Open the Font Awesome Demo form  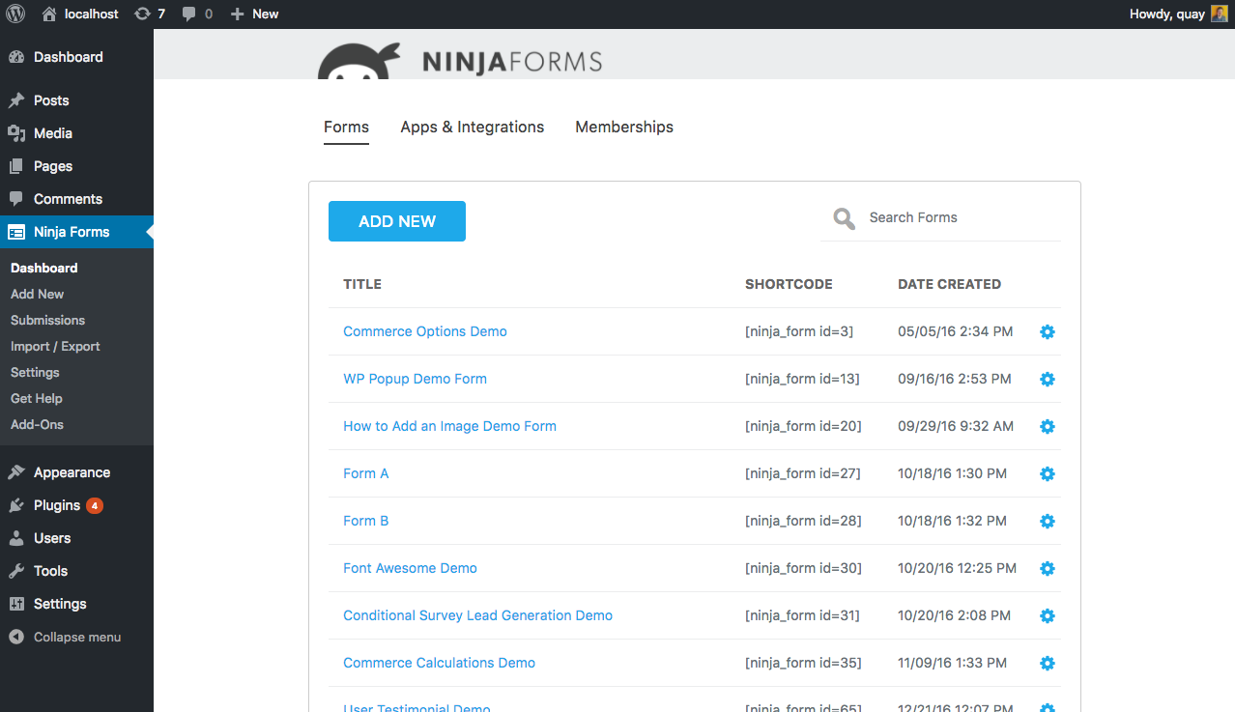[410, 567]
